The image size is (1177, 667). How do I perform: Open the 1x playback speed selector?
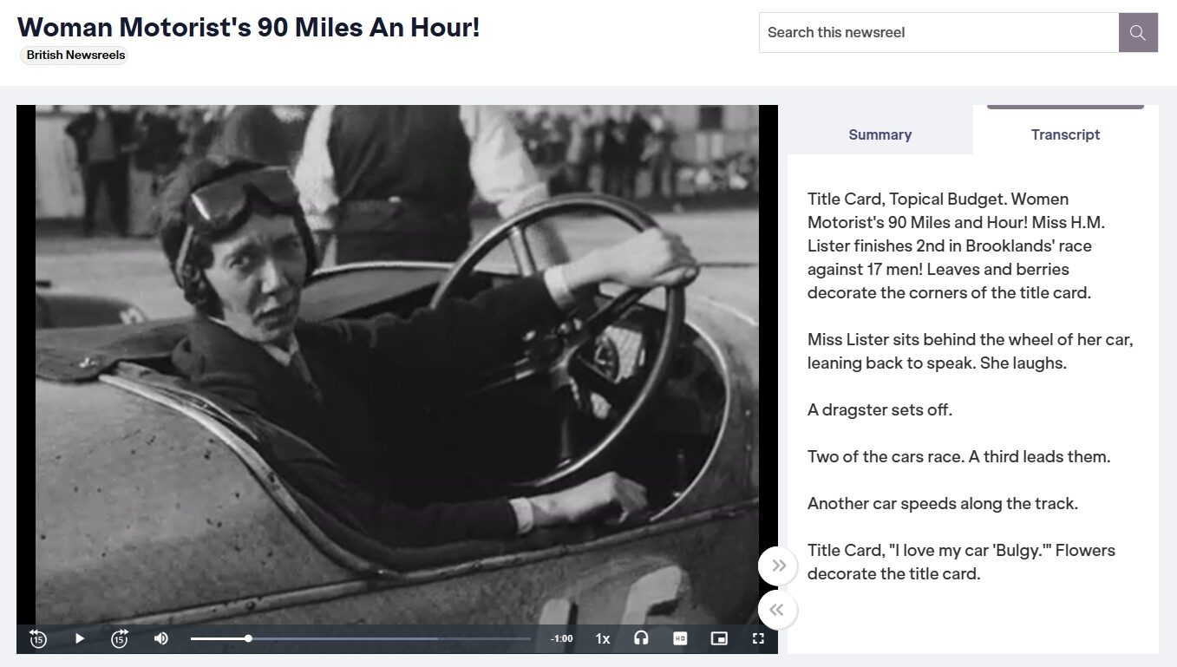click(602, 638)
